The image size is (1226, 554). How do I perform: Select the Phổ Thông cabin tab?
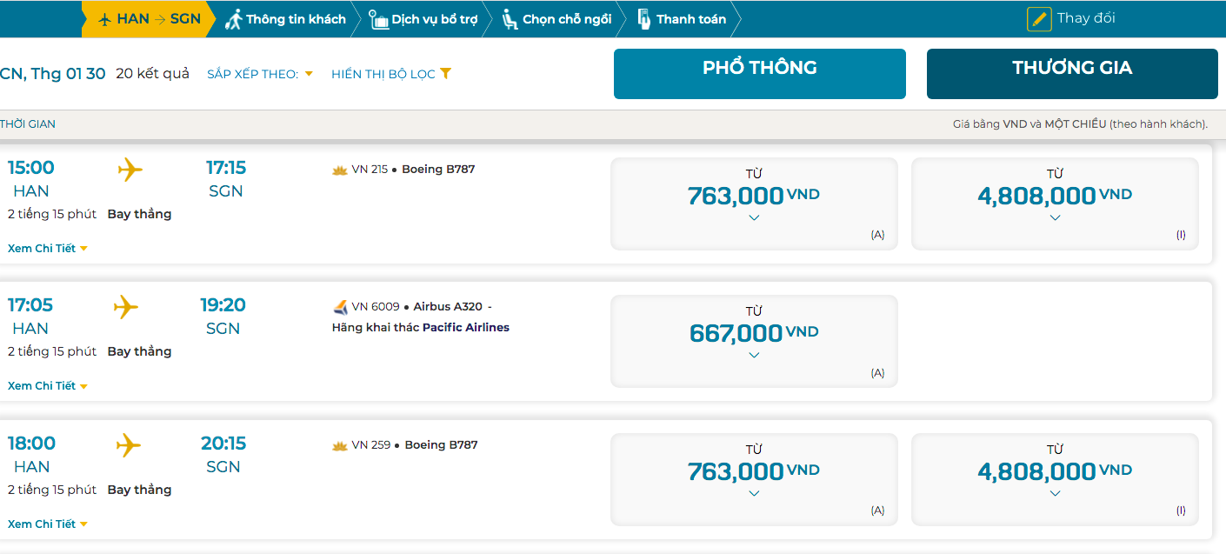[x=759, y=73]
